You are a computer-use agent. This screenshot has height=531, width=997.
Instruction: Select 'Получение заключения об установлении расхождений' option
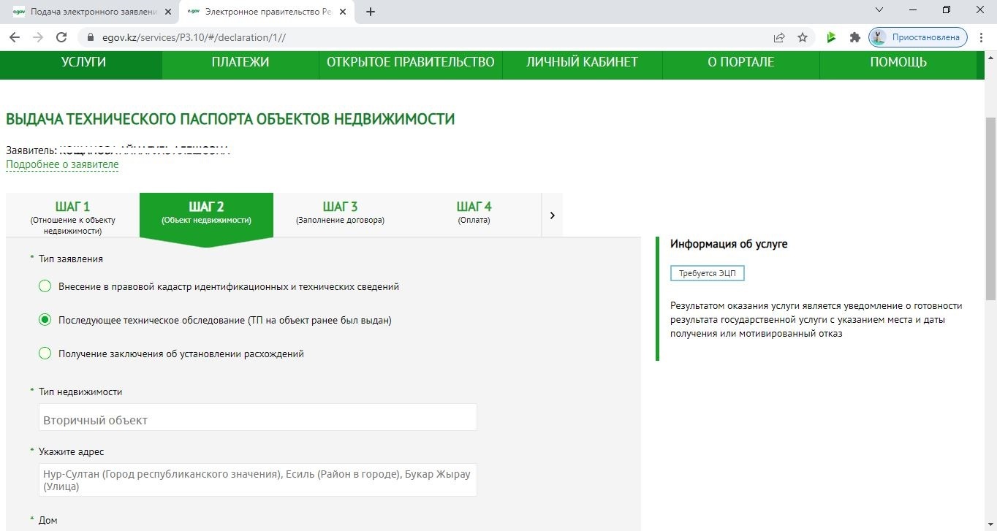tap(45, 354)
